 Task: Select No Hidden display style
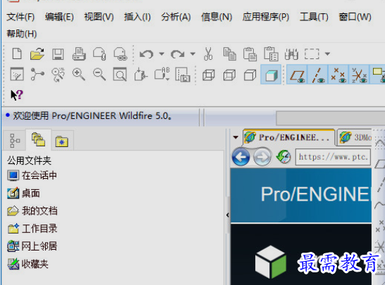coord(250,75)
